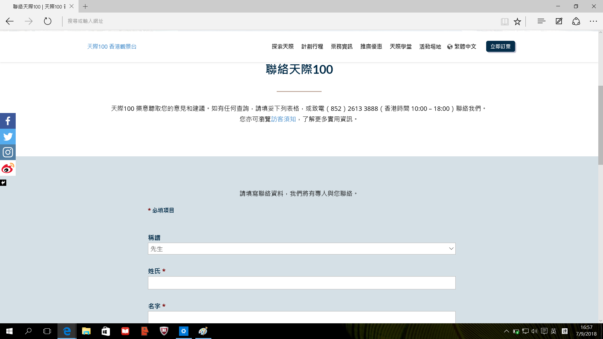This screenshot has height=339, width=603.
Task: Toggle reading view in Edge
Action: tap(505, 21)
